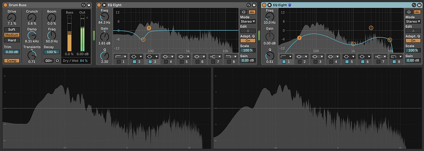The image size is (424, 151).
Task: Adjust the Crunch knob
Action: [32, 17]
